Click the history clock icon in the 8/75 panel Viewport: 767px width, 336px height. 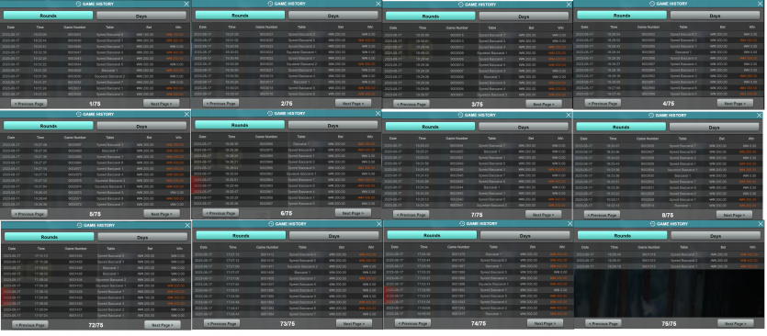(x=651, y=116)
